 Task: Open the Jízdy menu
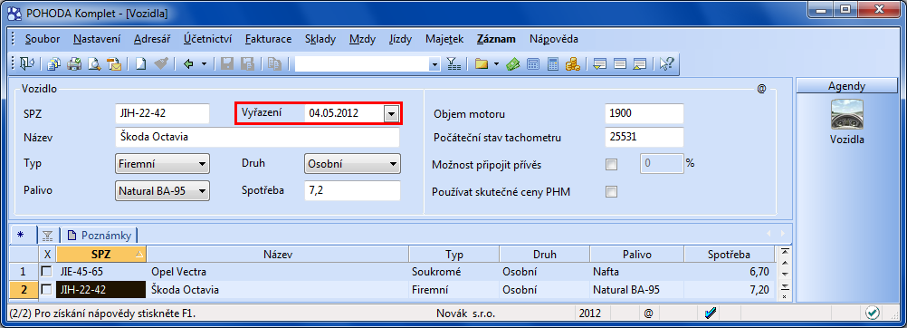pyautogui.click(x=400, y=39)
